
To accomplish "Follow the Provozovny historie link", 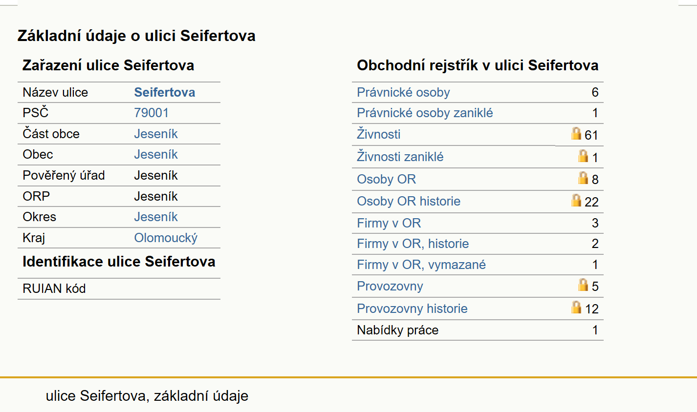I will click(x=412, y=309).
